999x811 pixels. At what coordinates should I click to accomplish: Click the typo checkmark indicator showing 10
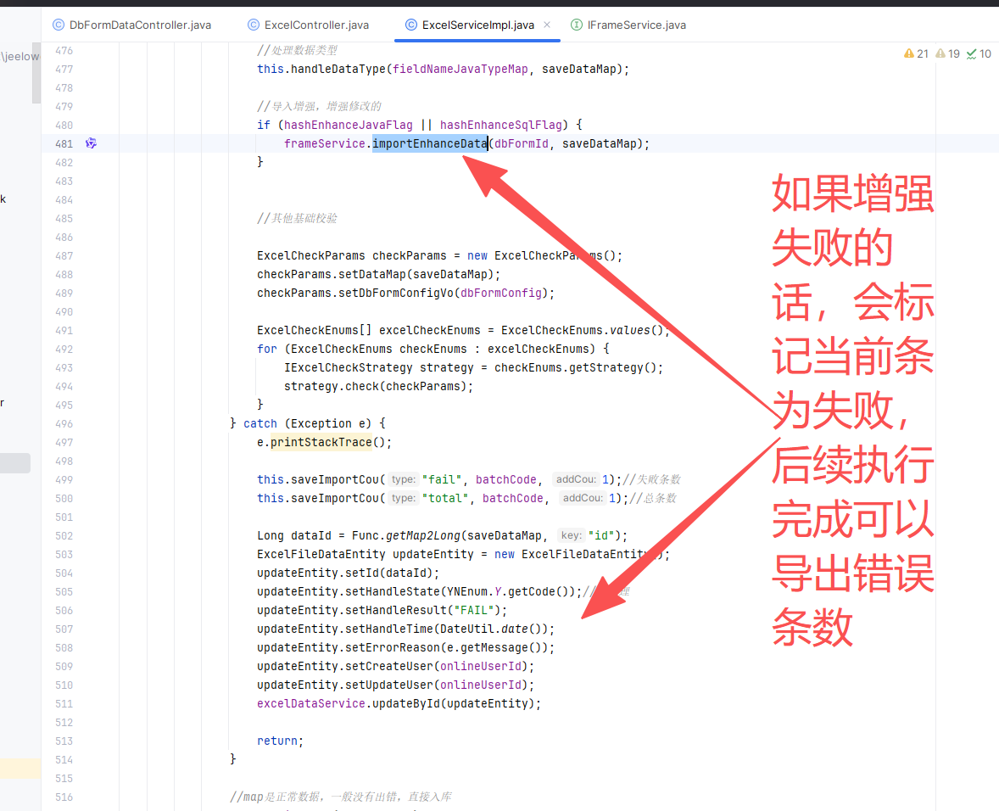point(979,53)
